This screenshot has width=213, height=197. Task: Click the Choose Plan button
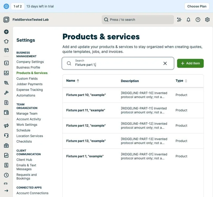click(197, 6)
